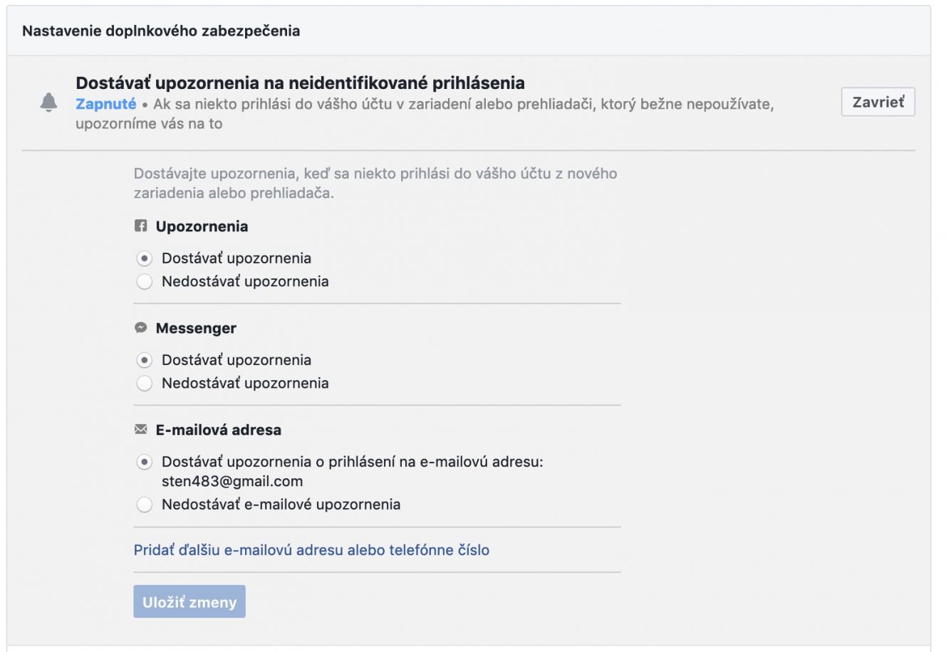Click the Messenger icon
Screen dimensions: 946x652
(141, 328)
